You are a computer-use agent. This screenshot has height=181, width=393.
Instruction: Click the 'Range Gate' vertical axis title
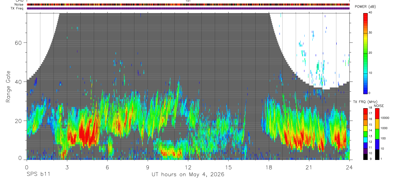[x=8, y=87]
